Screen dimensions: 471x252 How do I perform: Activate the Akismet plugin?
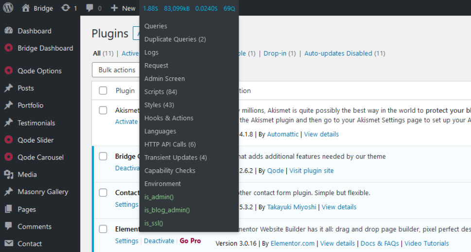point(126,122)
